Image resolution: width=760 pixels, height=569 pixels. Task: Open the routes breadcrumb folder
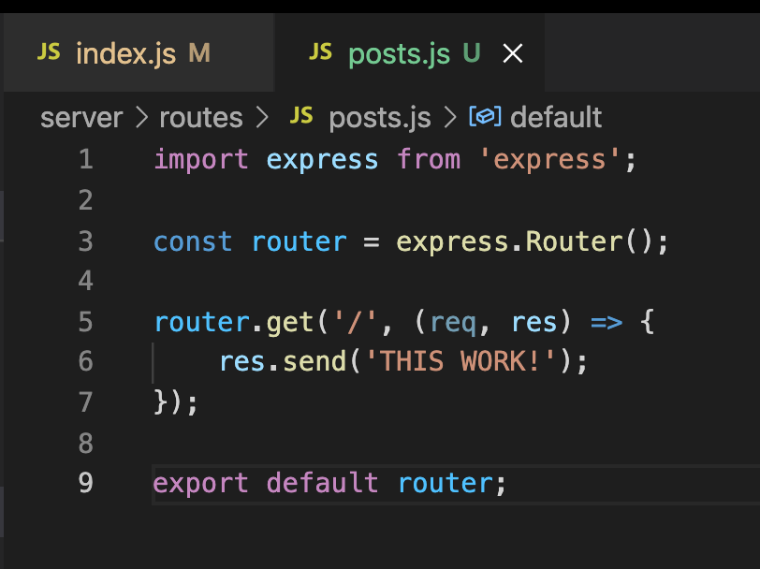201,118
